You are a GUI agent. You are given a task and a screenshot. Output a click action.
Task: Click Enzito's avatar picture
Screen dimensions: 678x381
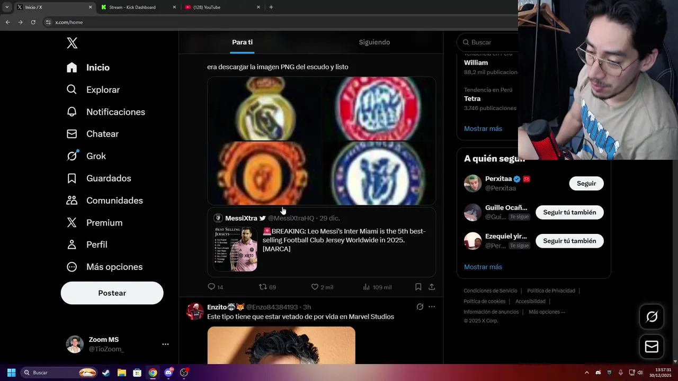click(x=195, y=311)
